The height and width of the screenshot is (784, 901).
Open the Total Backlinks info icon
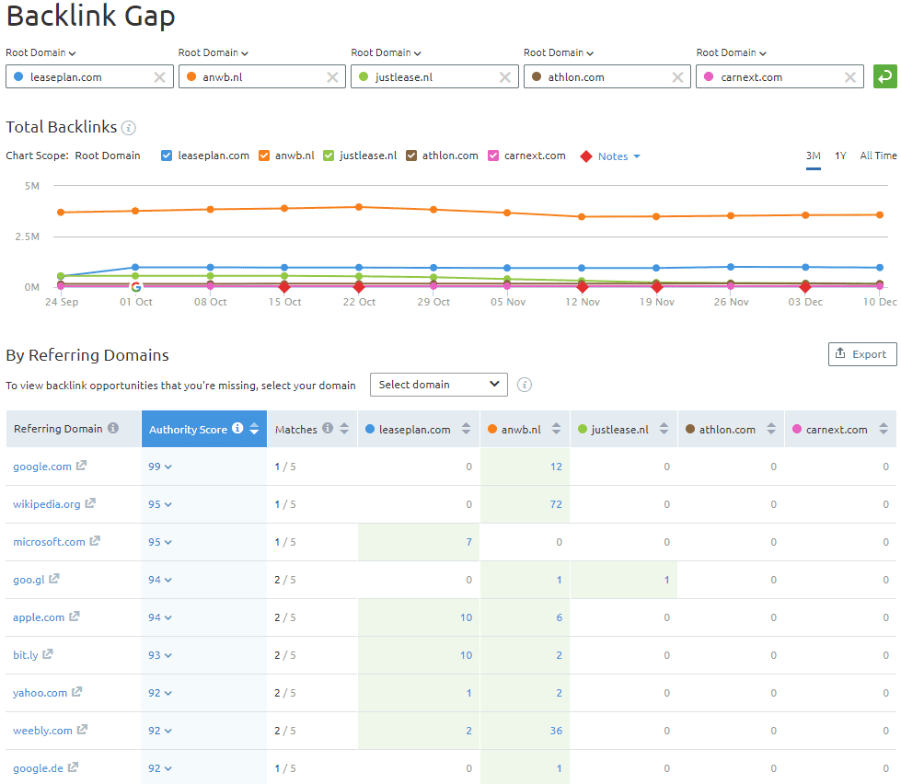pos(129,128)
